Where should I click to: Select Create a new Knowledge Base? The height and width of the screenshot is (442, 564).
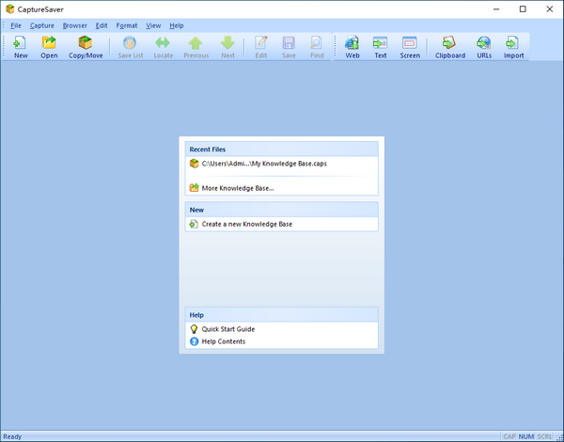tap(246, 224)
